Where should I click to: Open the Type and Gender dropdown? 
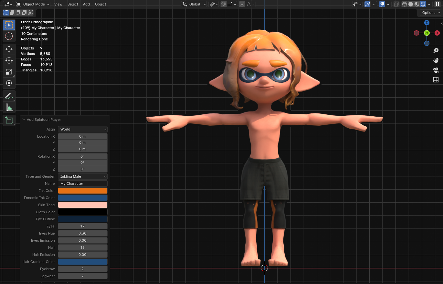pos(82,176)
